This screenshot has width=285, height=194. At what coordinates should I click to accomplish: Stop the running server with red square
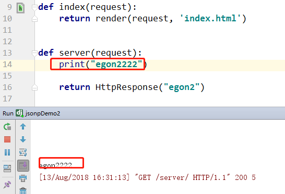pos(7,139)
